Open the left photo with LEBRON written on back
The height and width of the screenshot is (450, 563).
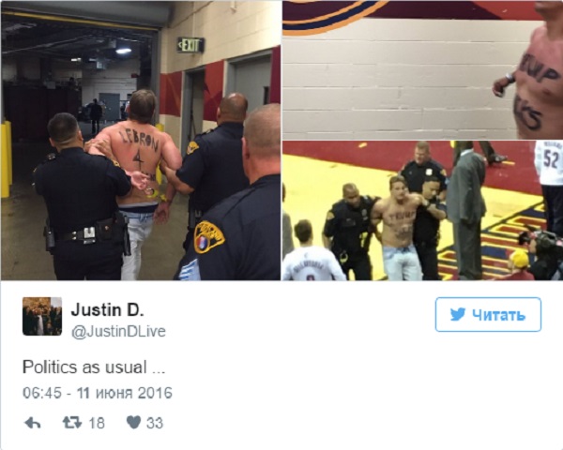(x=141, y=141)
